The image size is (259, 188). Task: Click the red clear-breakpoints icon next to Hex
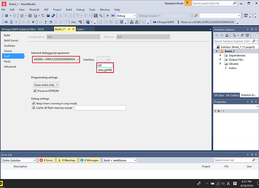[80, 22]
